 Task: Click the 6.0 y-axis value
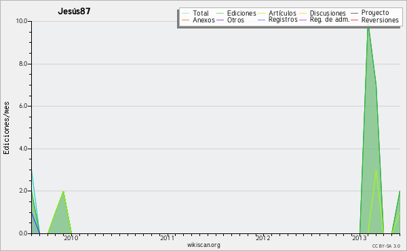(x=23, y=106)
